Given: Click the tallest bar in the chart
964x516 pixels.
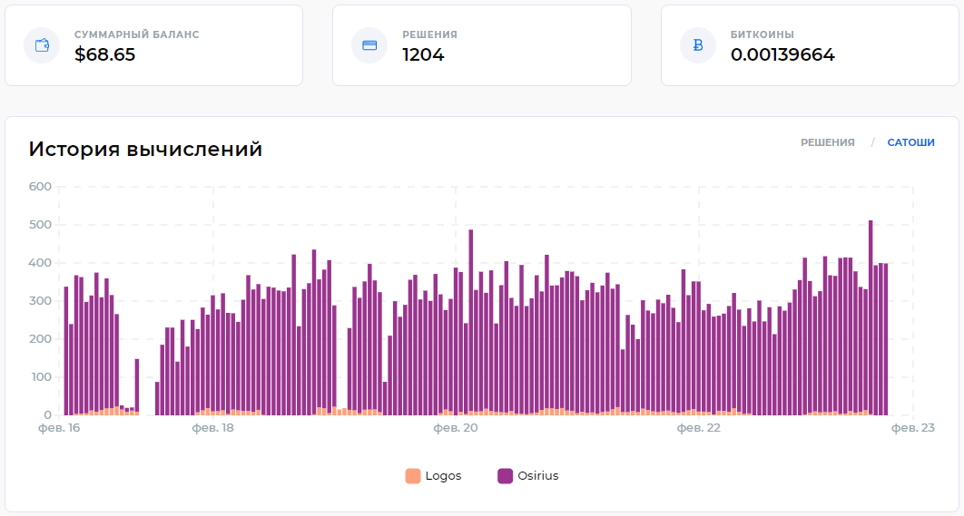Looking at the screenshot, I should 871,317.
